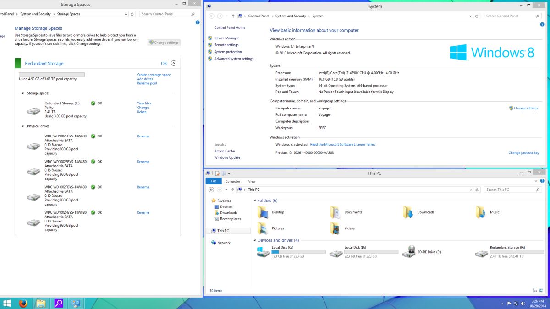Click help icon in This PC window
The width and height of the screenshot is (550, 309).
[x=543, y=181]
